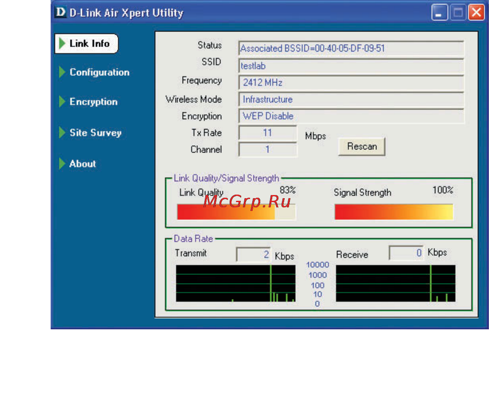Click the 10000 graph scale label
The height and width of the screenshot is (402, 489).
(317, 265)
